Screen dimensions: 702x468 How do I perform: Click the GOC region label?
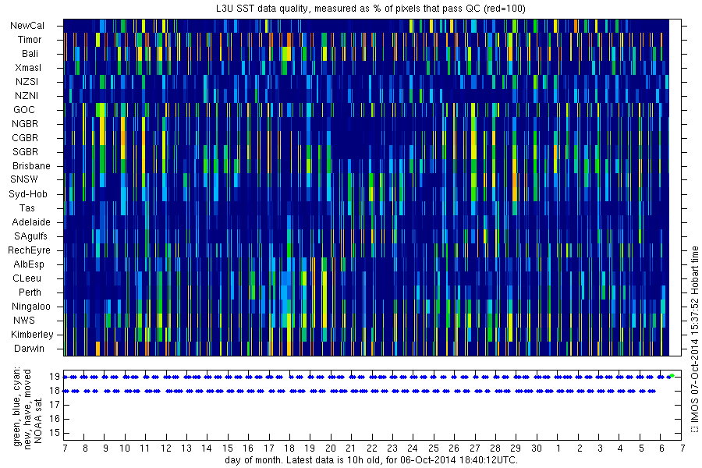[x=24, y=110]
